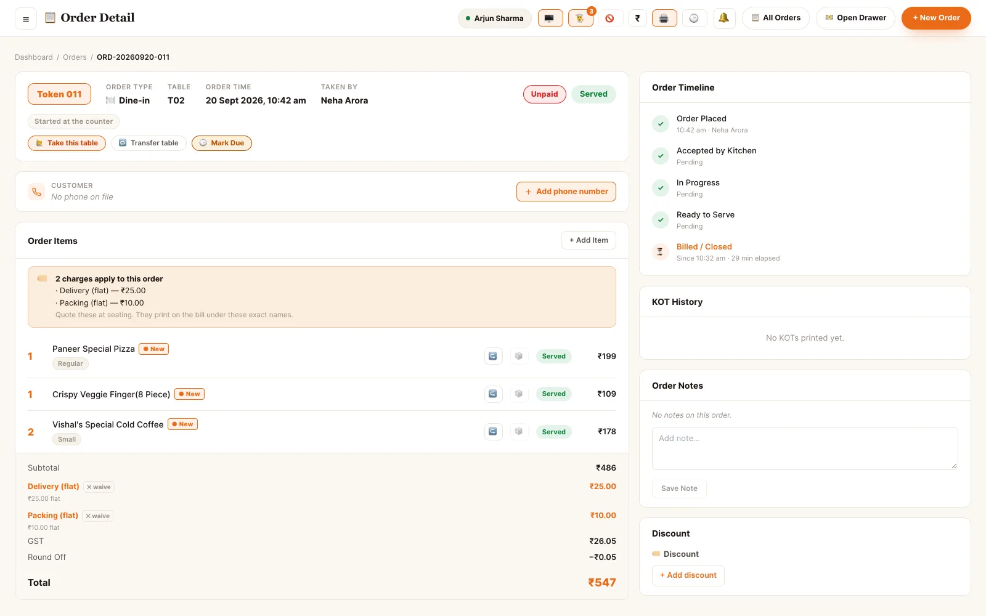Viewport: 986px width, 616px height.
Task: Click the Token 011 badge
Action: tap(59, 94)
